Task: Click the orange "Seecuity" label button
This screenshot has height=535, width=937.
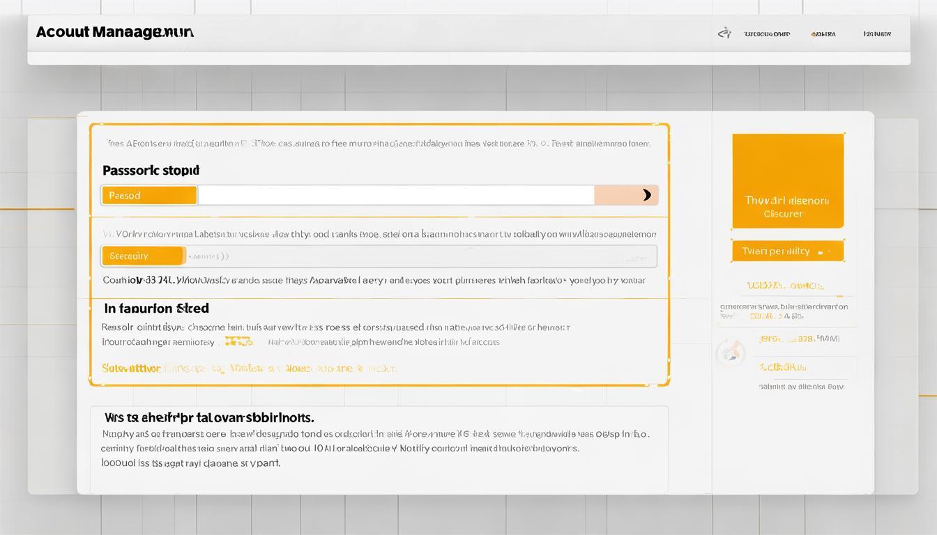Action: [x=144, y=256]
